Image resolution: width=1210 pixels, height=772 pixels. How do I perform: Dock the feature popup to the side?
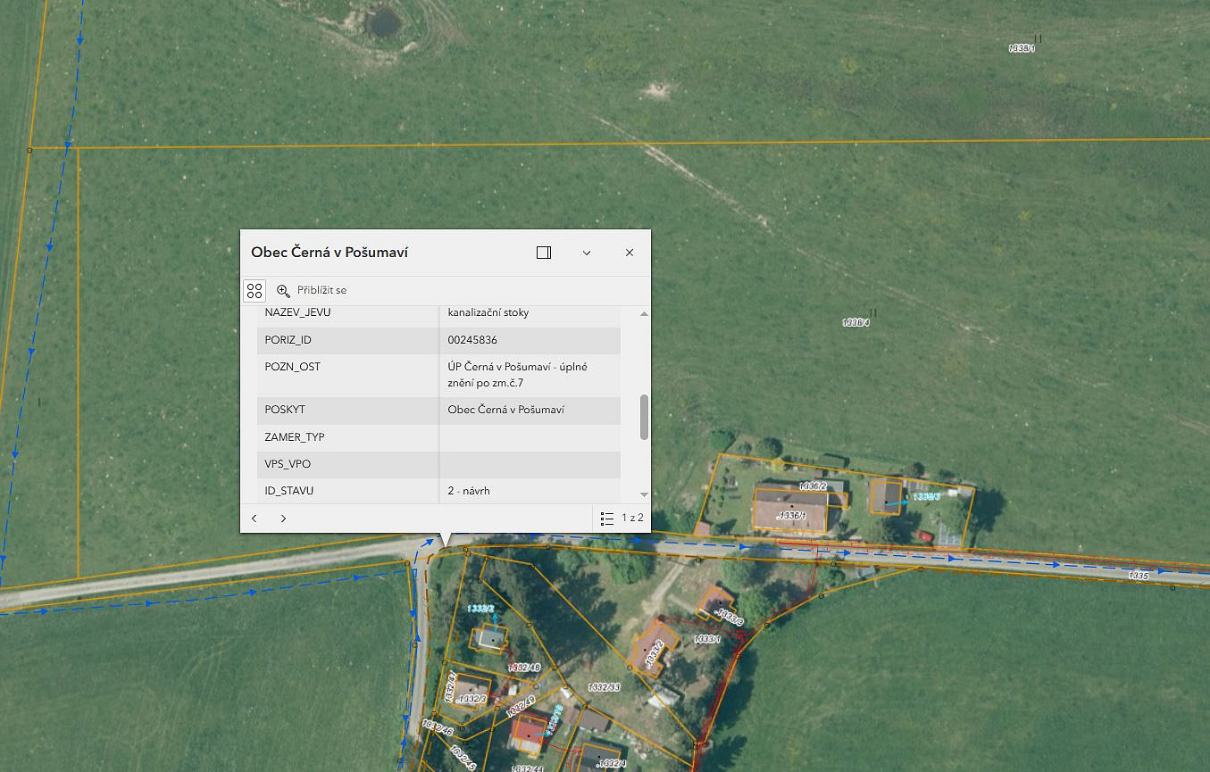tap(544, 253)
